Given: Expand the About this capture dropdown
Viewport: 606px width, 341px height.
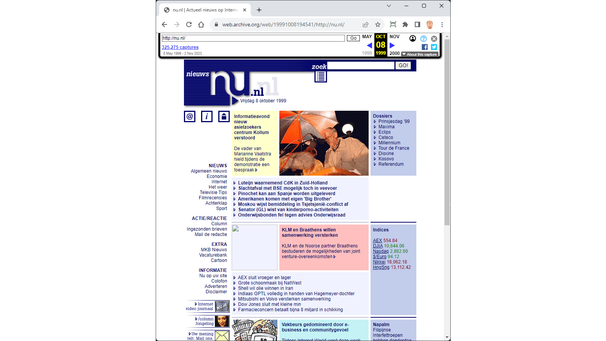Looking at the screenshot, I should [x=420, y=54].
